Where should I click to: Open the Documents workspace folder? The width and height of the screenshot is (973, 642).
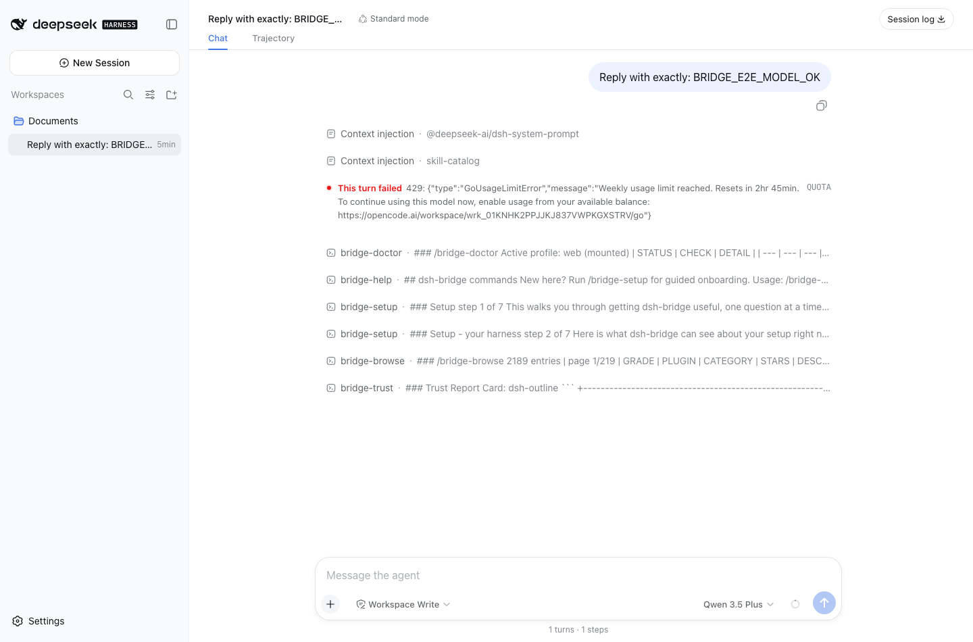95,121
